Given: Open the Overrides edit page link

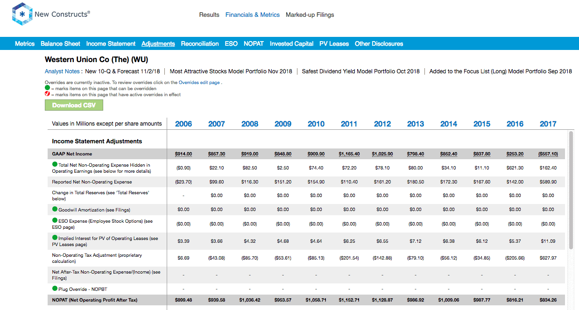Looking at the screenshot, I should pyautogui.click(x=199, y=83).
